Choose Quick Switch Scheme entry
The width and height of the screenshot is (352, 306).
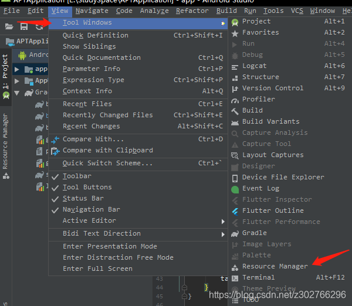(138, 164)
